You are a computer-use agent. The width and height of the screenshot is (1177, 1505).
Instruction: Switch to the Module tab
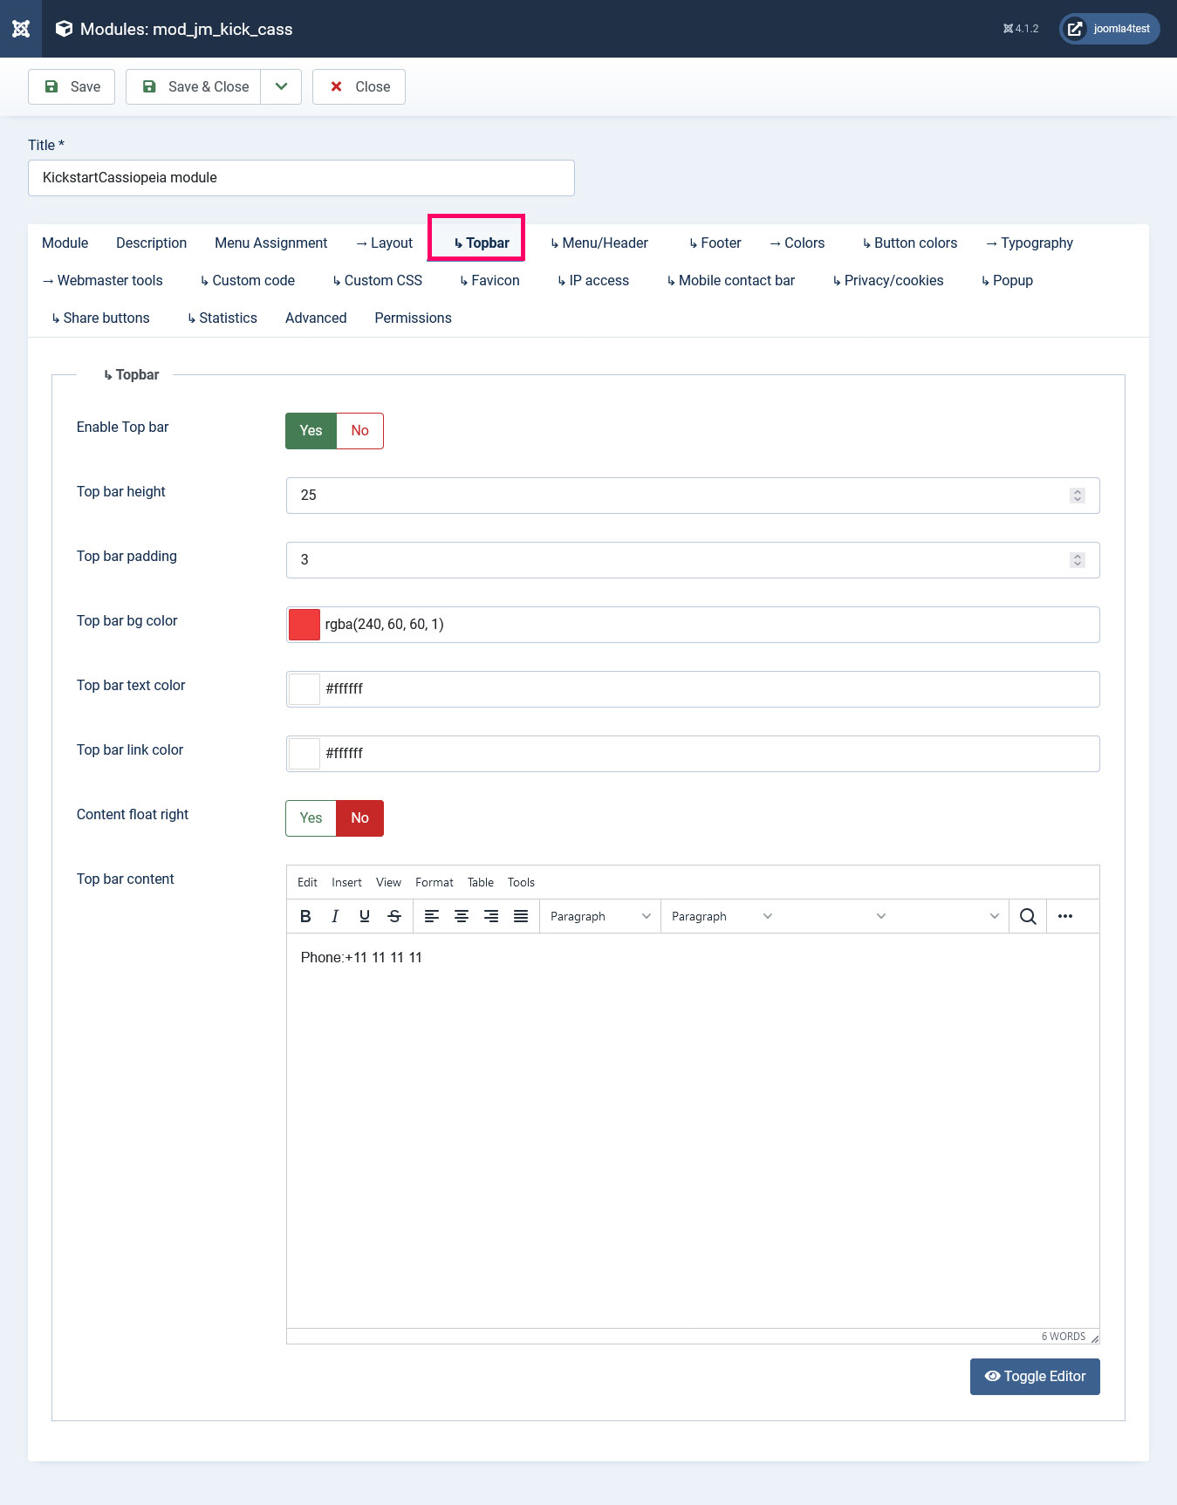65,243
